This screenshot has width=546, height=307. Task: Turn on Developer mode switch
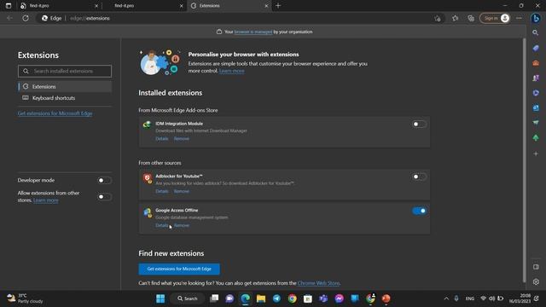tap(104, 180)
